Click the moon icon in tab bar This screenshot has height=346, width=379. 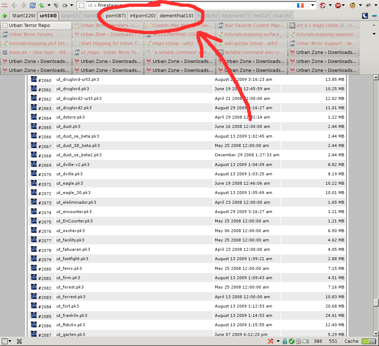click(x=365, y=16)
